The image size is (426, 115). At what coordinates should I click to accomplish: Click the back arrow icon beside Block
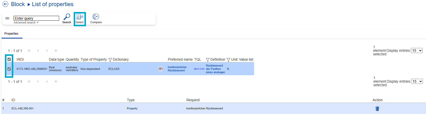click(5, 4)
